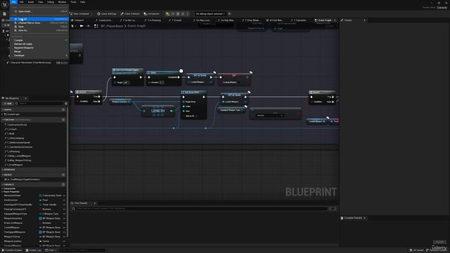Select the EventGraph tree item
This screenshot has width=450, height=253.
point(12,114)
